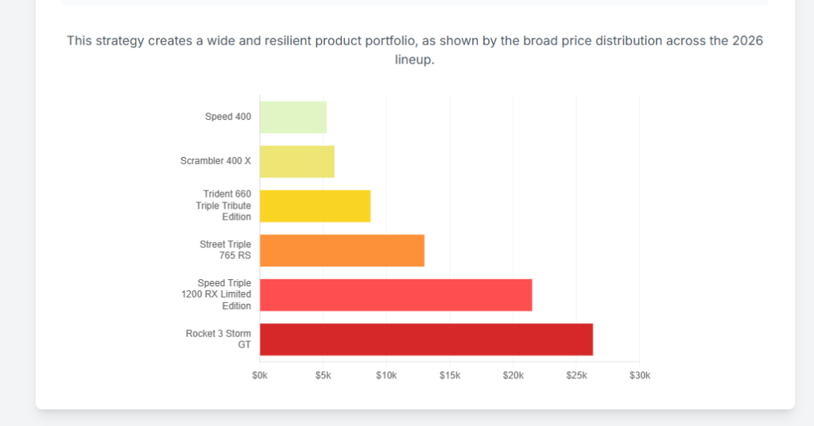Viewport: 814px width, 426px height.
Task: Click the $10k axis tick label
Action: coord(386,375)
